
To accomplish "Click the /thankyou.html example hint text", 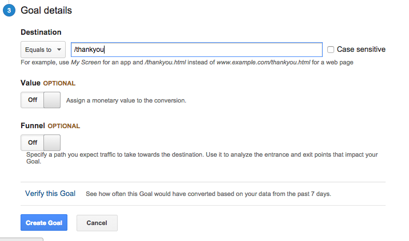I will (x=166, y=62).
